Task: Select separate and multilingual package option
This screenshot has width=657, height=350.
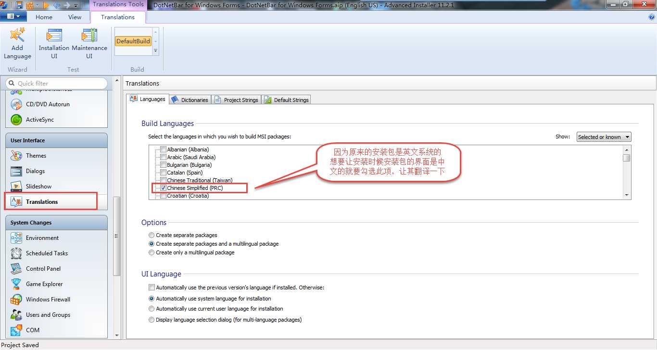Action: [x=152, y=244]
